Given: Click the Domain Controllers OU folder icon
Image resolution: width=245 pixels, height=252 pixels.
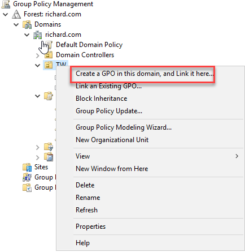Looking at the screenshot, I should 49,55.
